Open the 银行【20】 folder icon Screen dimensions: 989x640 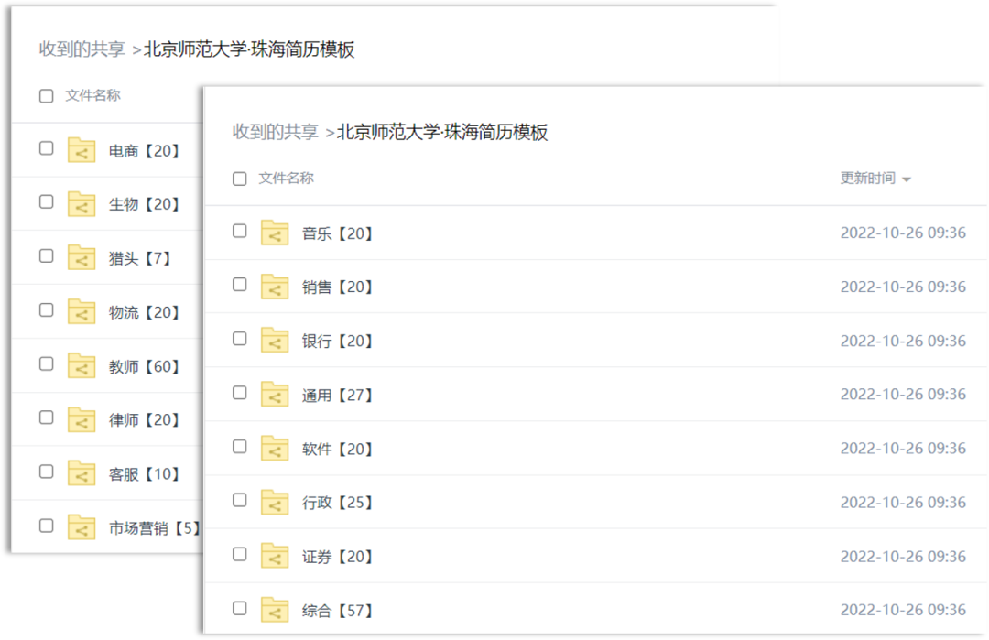pyautogui.click(x=275, y=342)
